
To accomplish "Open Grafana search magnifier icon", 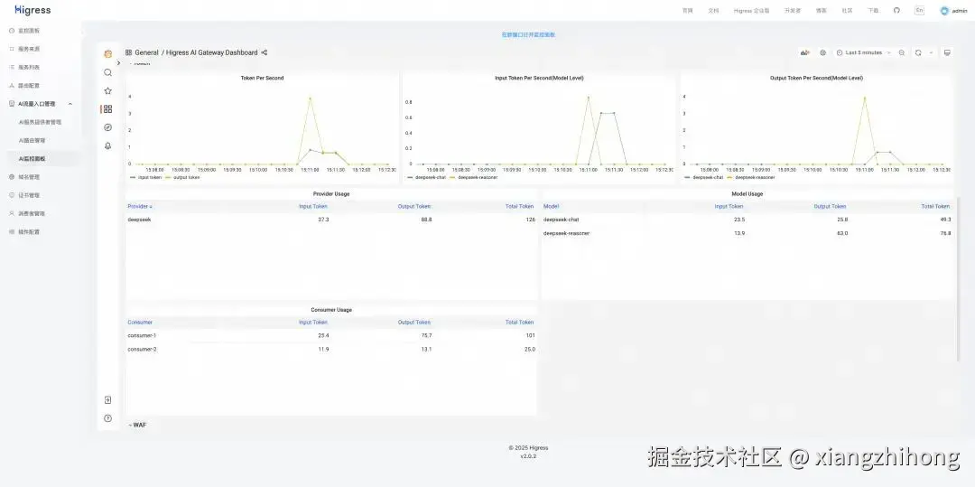I will [x=107, y=73].
